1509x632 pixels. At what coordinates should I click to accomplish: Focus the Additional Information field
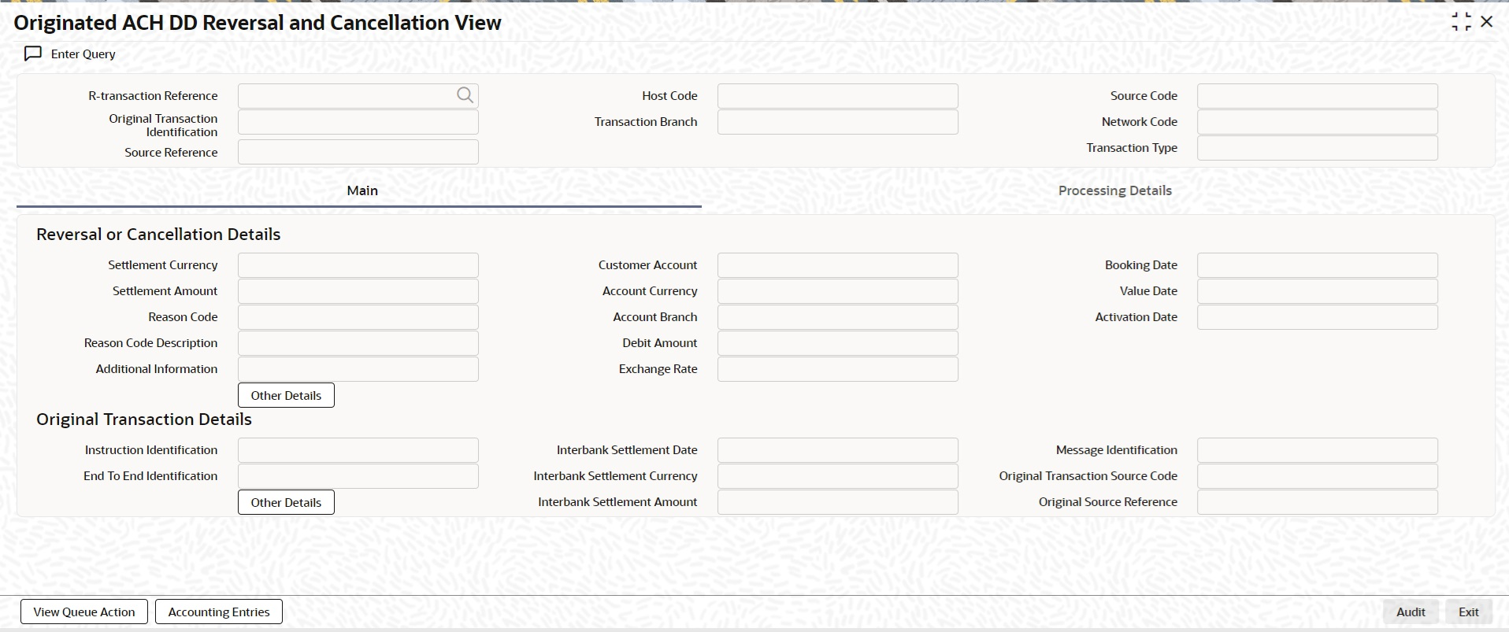pyautogui.click(x=358, y=369)
